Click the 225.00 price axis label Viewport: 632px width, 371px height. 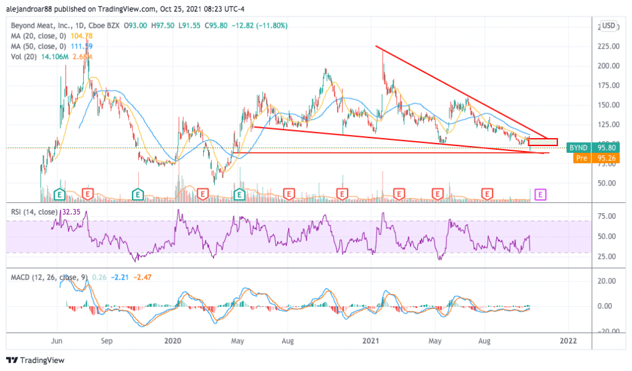click(608, 46)
